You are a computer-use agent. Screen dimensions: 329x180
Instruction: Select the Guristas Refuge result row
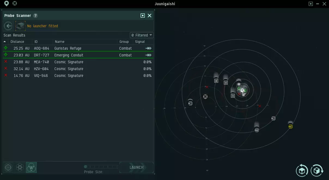[x=78, y=48]
